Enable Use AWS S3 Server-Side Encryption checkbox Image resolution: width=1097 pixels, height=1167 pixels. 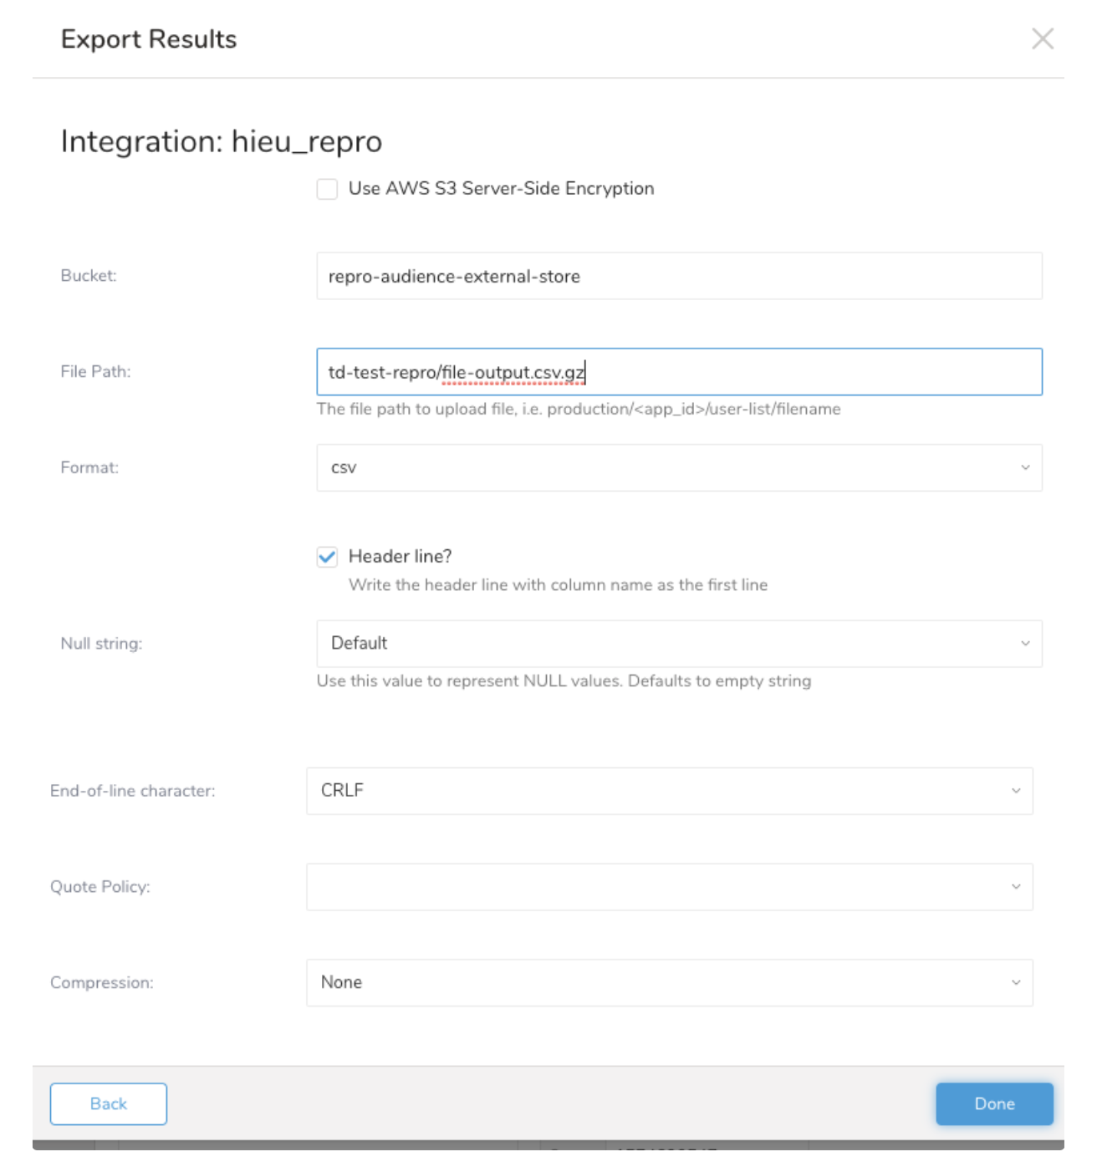tap(327, 189)
